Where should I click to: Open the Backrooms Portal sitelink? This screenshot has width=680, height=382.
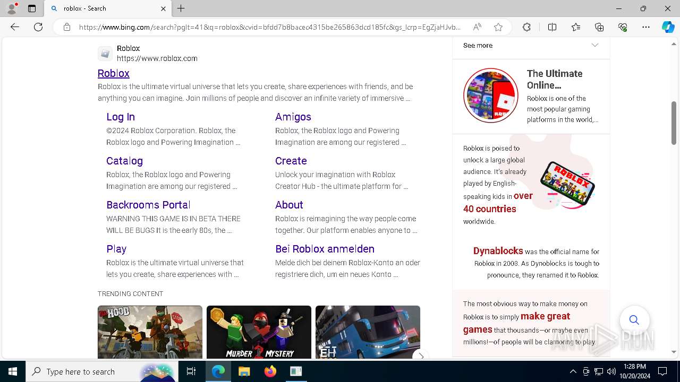tap(148, 205)
